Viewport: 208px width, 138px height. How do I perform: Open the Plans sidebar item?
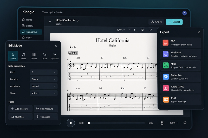click(x=27, y=38)
